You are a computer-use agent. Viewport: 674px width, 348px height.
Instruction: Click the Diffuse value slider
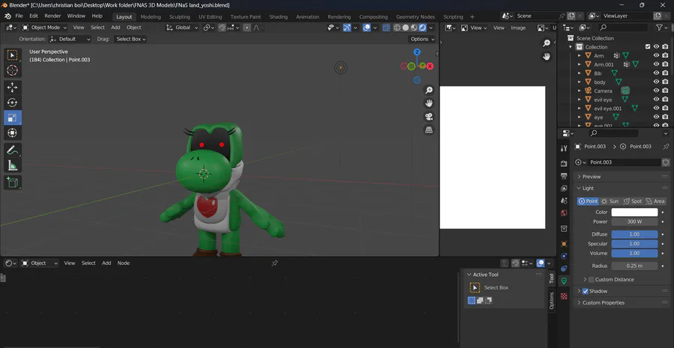pos(634,234)
